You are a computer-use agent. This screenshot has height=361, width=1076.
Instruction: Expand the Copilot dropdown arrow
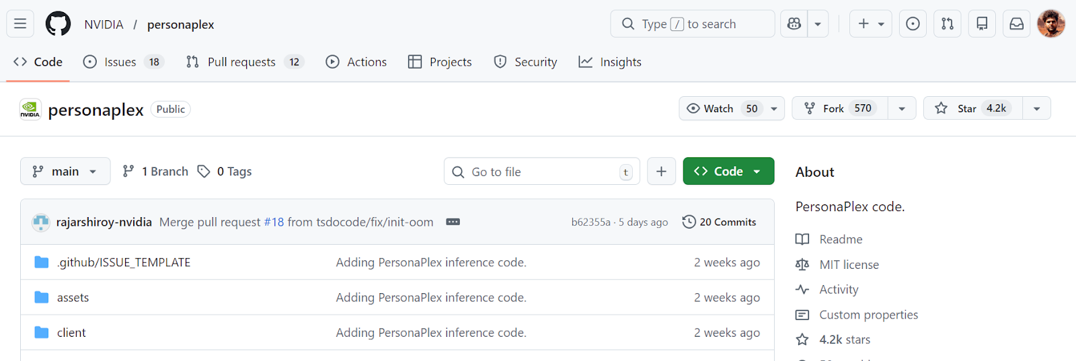pos(818,24)
